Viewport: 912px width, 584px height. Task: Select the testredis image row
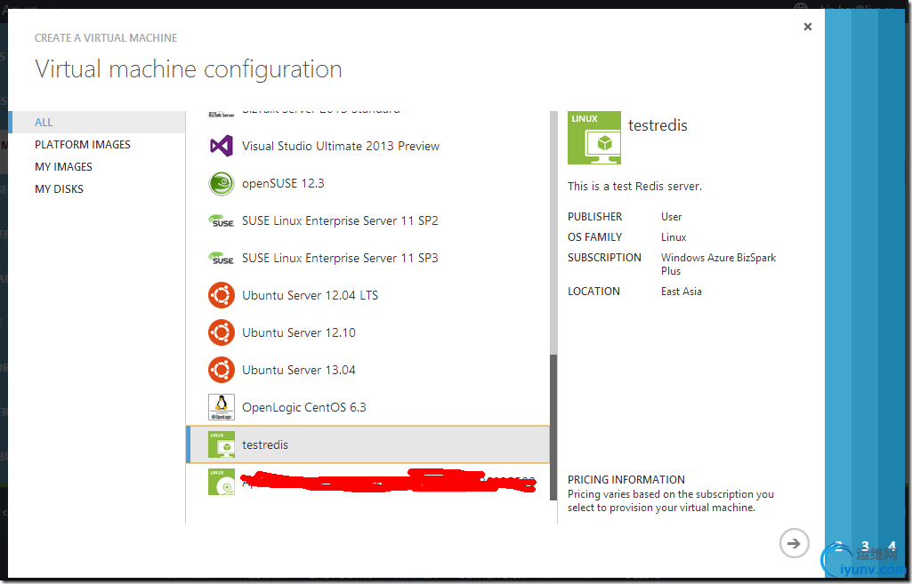click(367, 444)
